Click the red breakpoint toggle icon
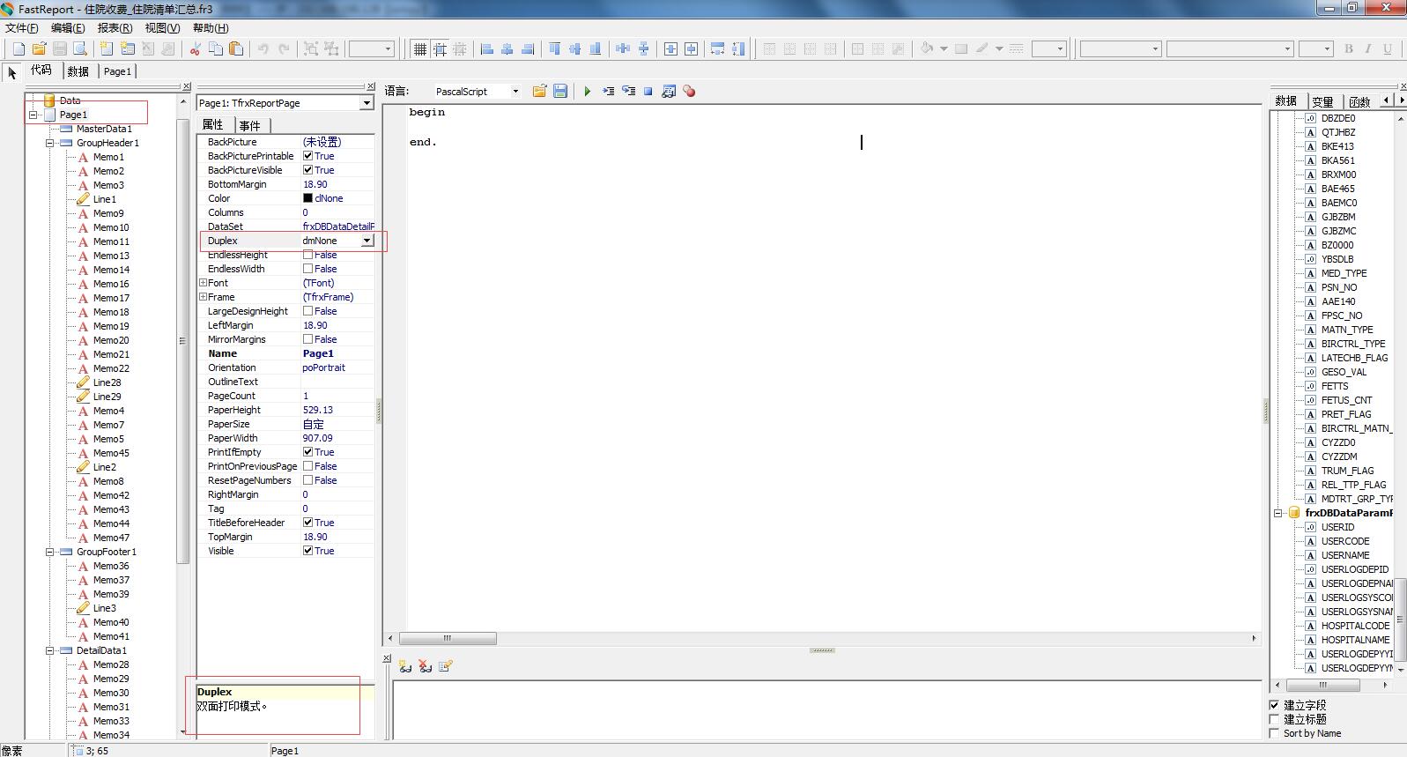1407x757 pixels. pyautogui.click(x=689, y=92)
